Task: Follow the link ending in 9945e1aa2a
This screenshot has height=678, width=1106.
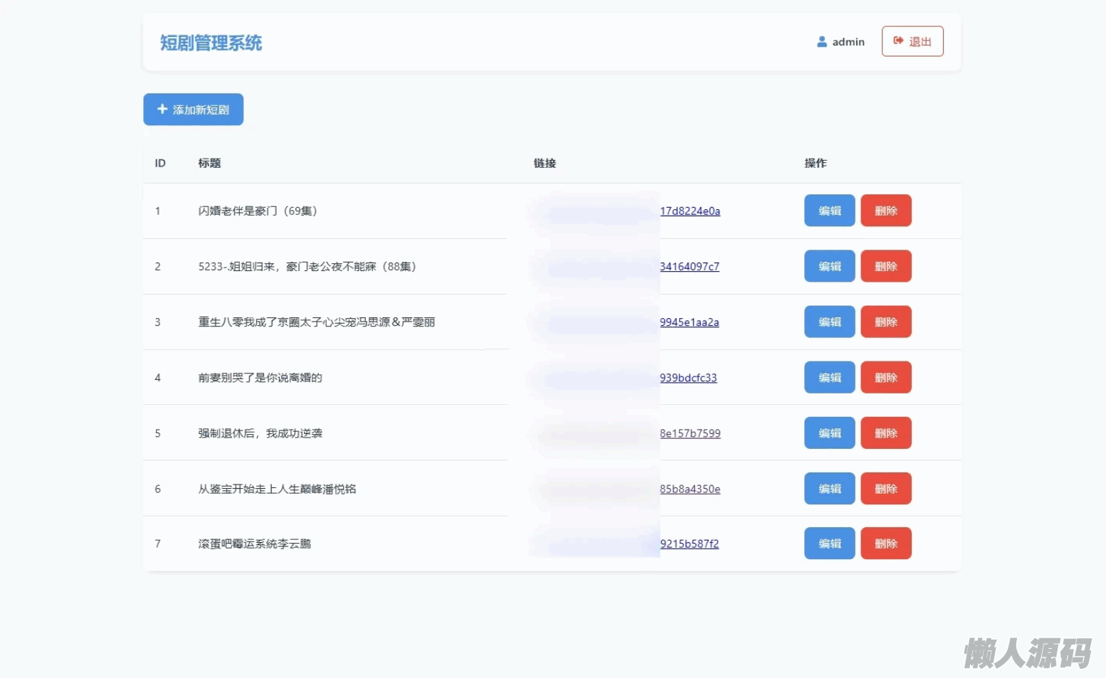Action: tap(689, 322)
